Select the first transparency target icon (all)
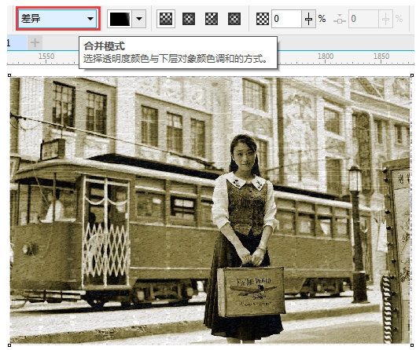Viewport: 416px width, 350px height. [x=166, y=19]
